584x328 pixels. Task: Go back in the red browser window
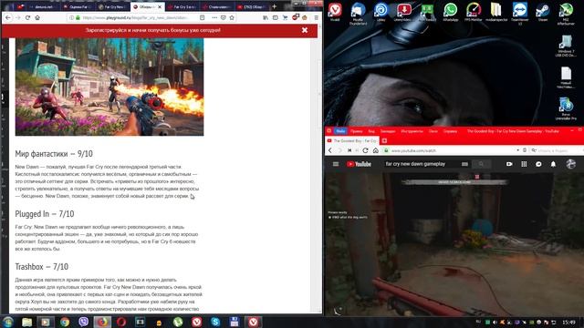[330, 150]
